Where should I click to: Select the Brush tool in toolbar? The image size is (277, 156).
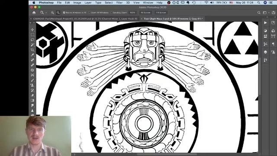(32, 80)
